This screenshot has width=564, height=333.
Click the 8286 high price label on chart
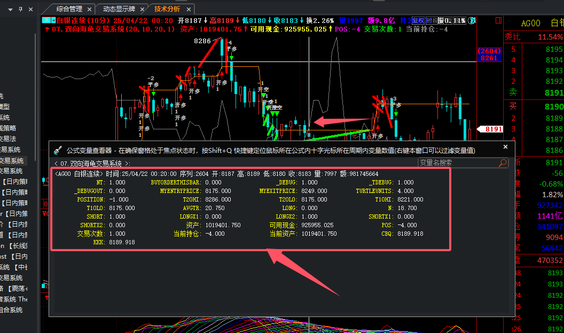tap(202, 41)
